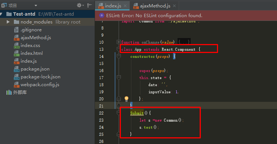Switch to the ajaxMethod.js editor tab
Viewport: 277px width, 144px height.
tap(155, 6)
